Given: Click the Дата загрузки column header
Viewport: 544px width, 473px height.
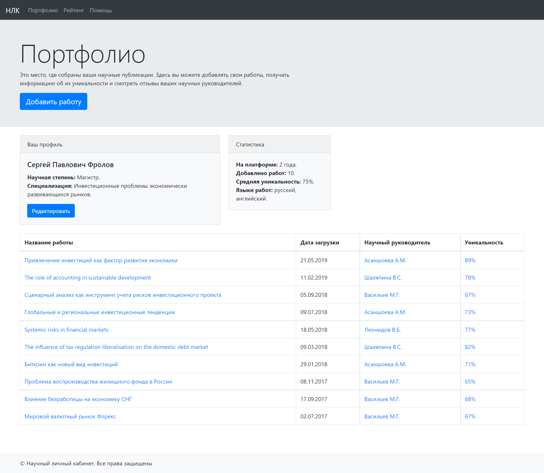Looking at the screenshot, I should 320,242.
